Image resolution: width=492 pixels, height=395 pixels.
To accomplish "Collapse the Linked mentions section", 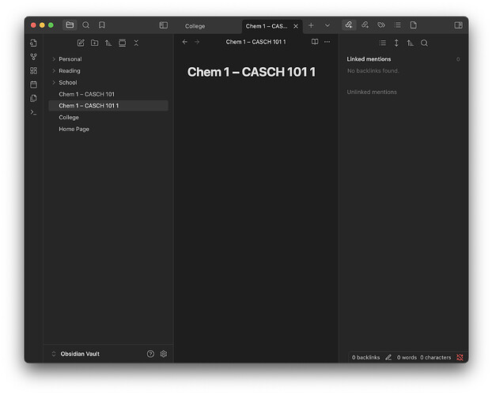I will pos(403,59).
